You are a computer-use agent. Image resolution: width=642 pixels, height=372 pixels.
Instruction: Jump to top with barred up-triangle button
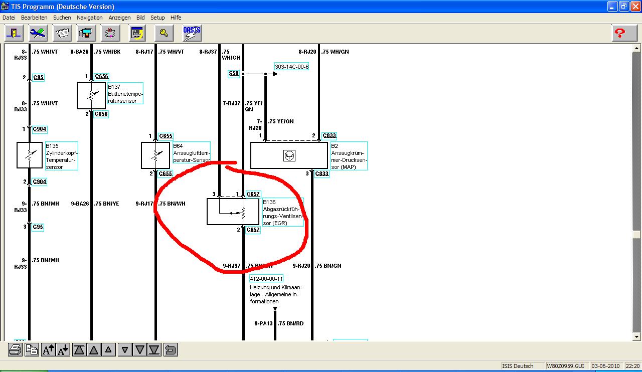[79, 349]
